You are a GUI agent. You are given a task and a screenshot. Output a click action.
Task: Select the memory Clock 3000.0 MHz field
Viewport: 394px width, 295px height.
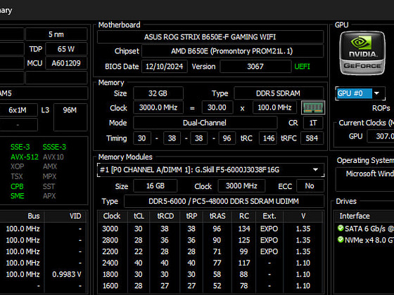coord(158,107)
